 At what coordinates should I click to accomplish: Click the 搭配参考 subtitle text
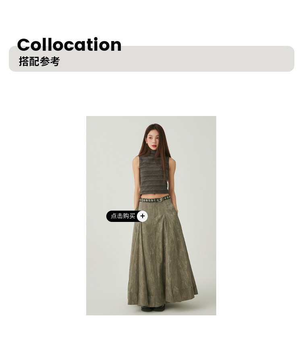click(39, 61)
